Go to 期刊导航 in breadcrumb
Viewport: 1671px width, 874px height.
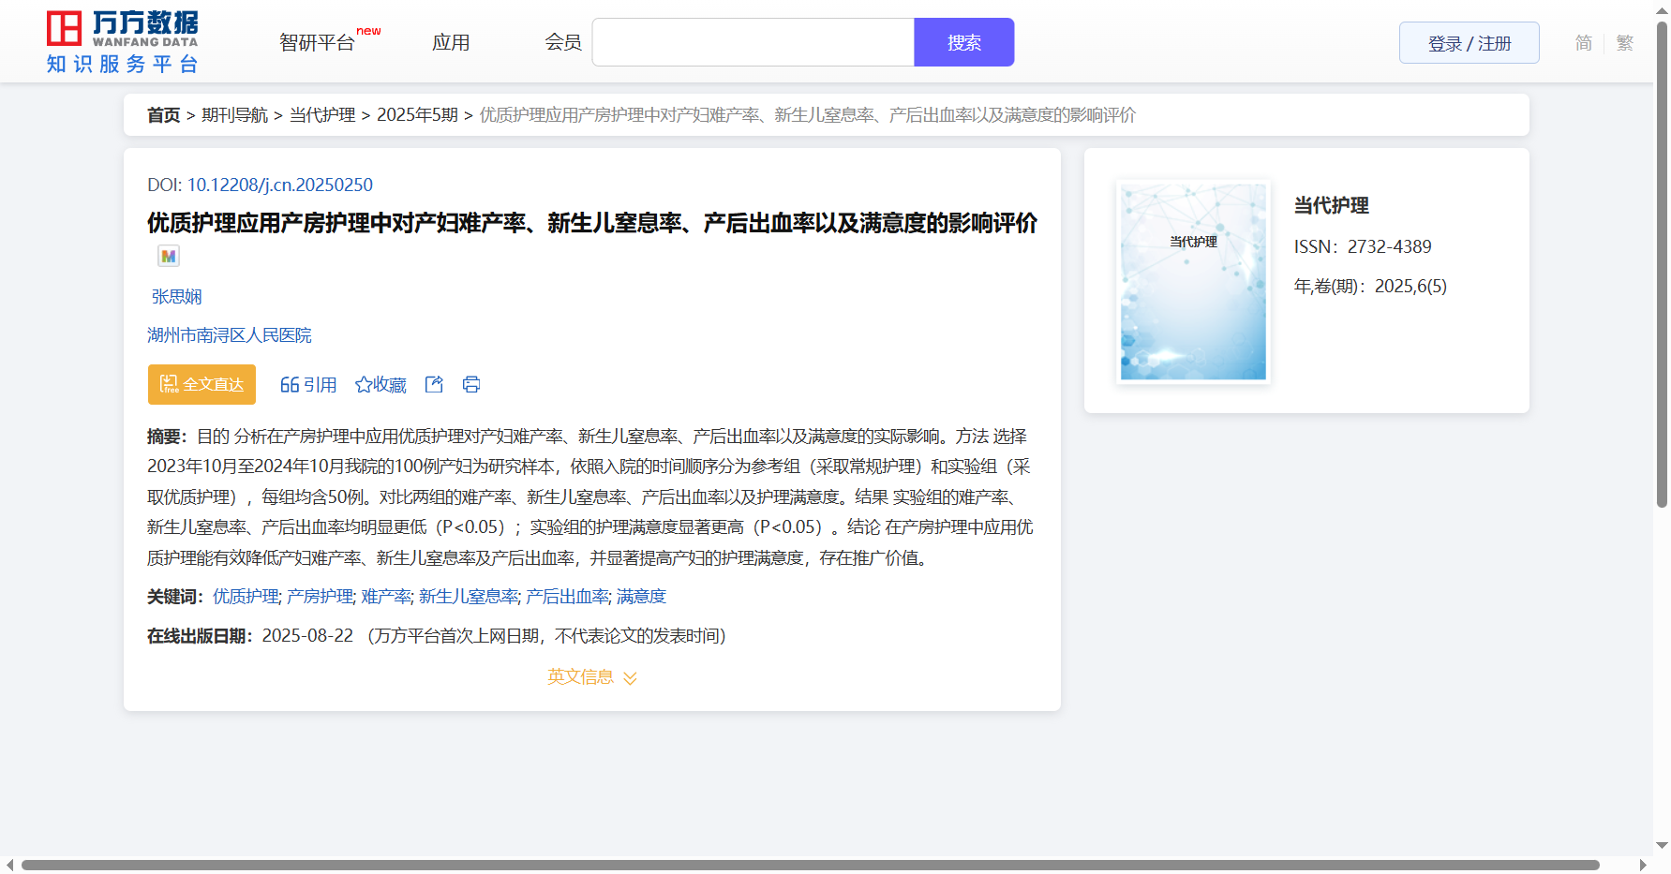coord(234,114)
